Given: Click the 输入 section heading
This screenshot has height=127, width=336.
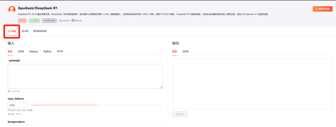Looking at the screenshot, I should [11, 43].
